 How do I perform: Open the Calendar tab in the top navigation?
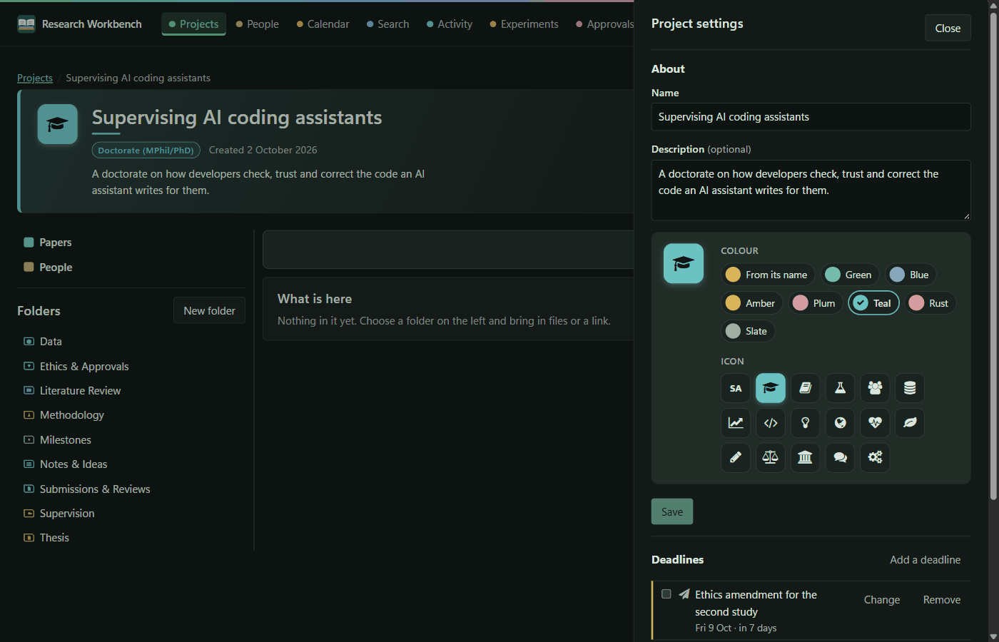point(323,24)
